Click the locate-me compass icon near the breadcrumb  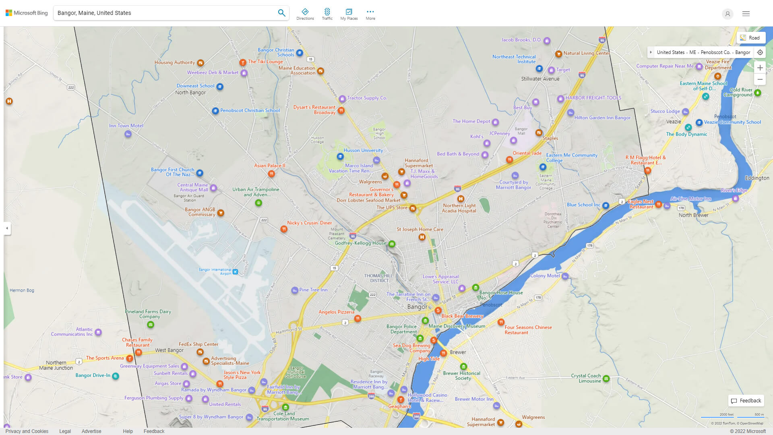(x=760, y=52)
